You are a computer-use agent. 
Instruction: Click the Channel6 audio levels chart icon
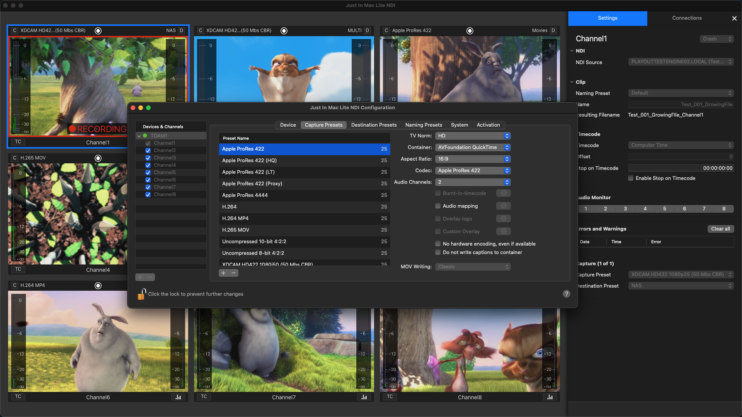pyautogui.click(x=178, y=397)
